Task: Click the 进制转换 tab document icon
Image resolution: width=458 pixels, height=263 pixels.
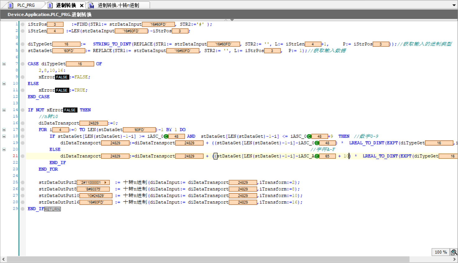Action: click(50, 5)
